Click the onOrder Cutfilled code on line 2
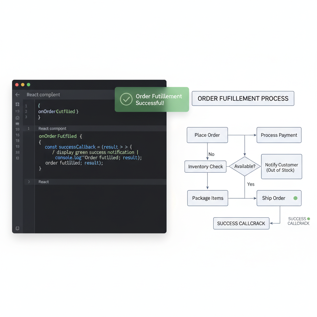Viewport: 317px width, 317px height. click(x=58, y=111)
